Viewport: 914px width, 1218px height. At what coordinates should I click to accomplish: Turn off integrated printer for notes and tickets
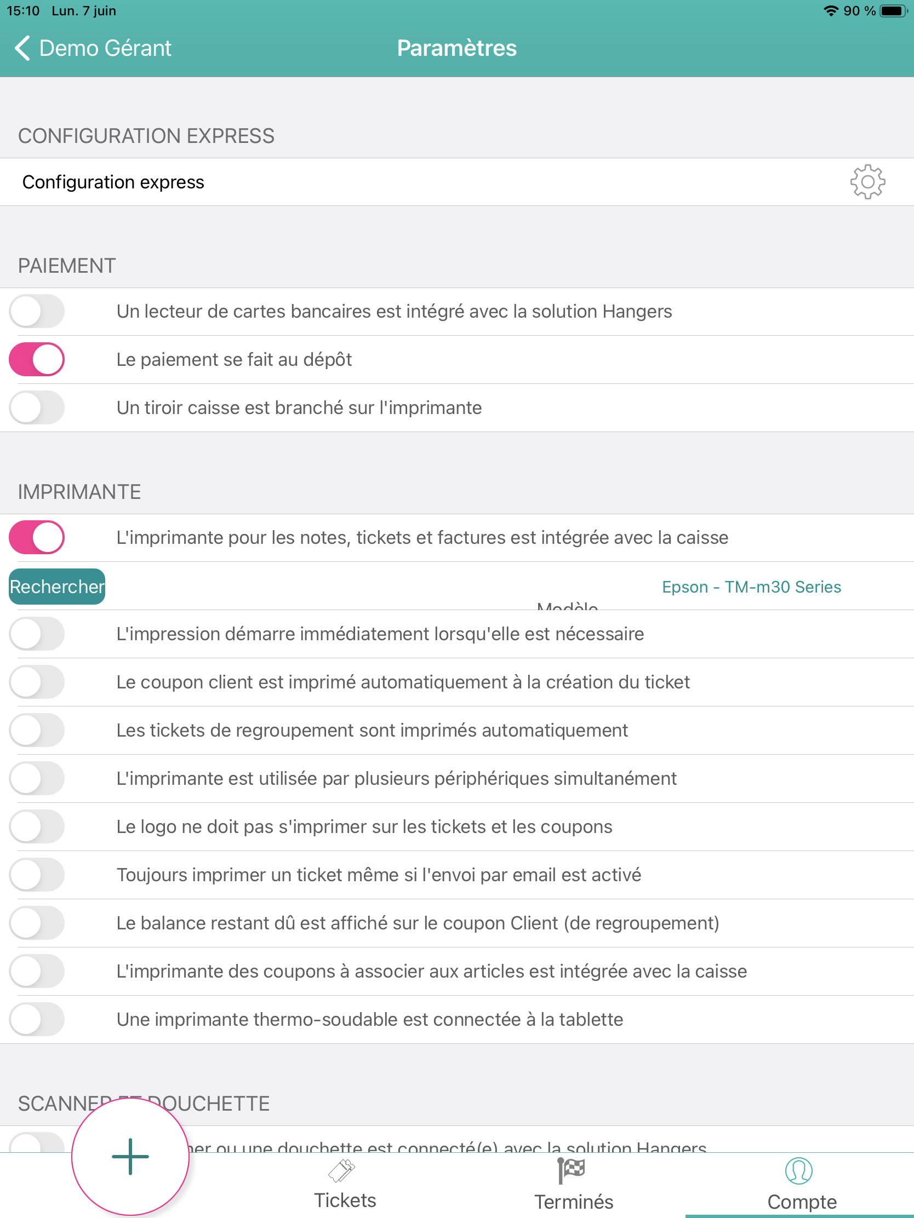37,537
